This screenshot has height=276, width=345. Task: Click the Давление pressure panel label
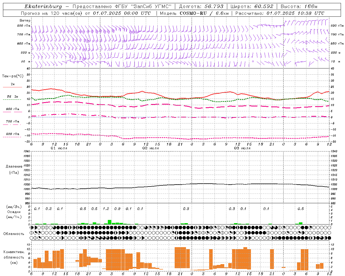click(14, 167)
